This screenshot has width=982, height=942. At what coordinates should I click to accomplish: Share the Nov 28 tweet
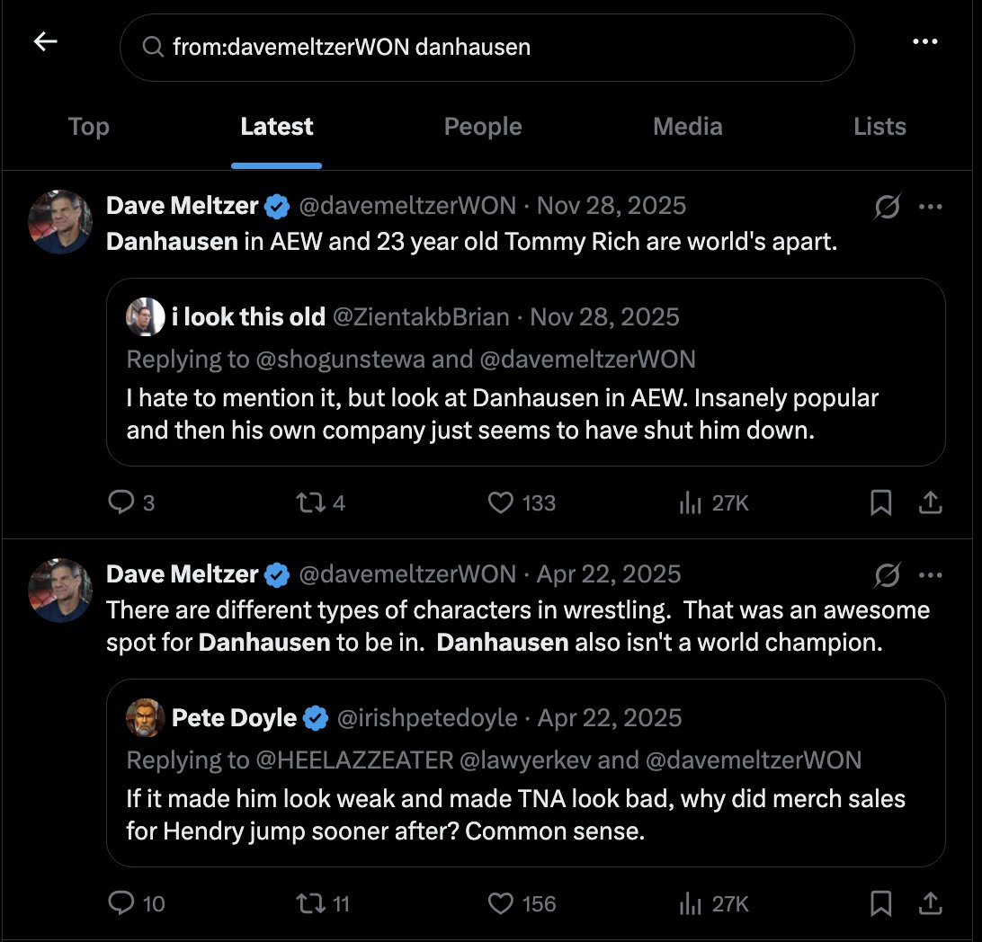tap(930, 502)
